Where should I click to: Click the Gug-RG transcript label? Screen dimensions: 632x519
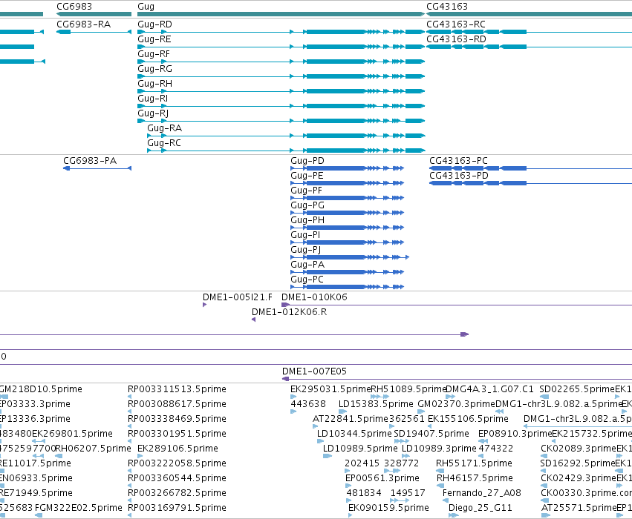(154, 69)
